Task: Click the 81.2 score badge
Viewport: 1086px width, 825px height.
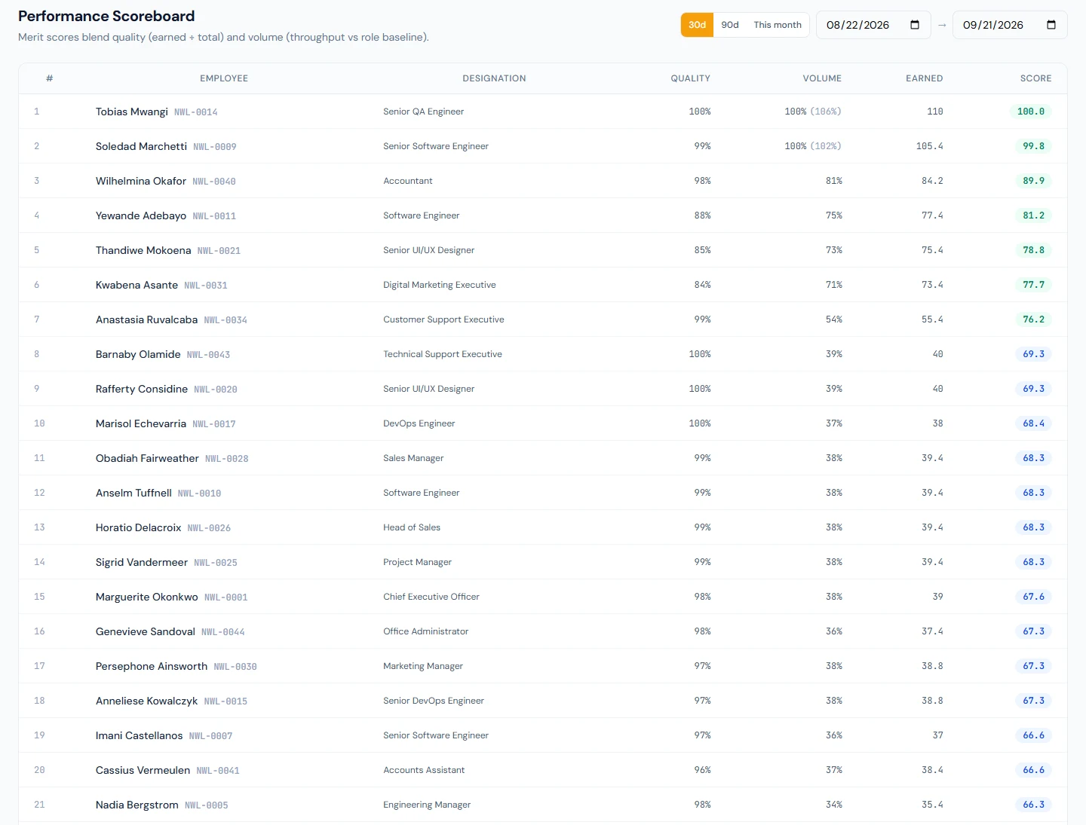Action: pyautogui.click(x=1033, y=215)
